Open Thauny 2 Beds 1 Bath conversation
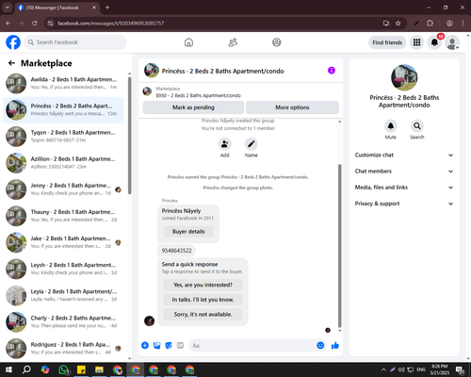Viewport: 471px width, 377px height. [x=63, y=216]
